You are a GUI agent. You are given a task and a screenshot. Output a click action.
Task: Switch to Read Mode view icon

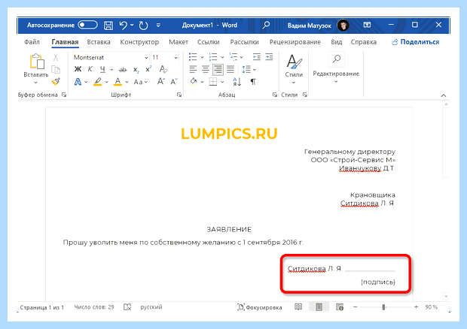click(x=298, y=306)
